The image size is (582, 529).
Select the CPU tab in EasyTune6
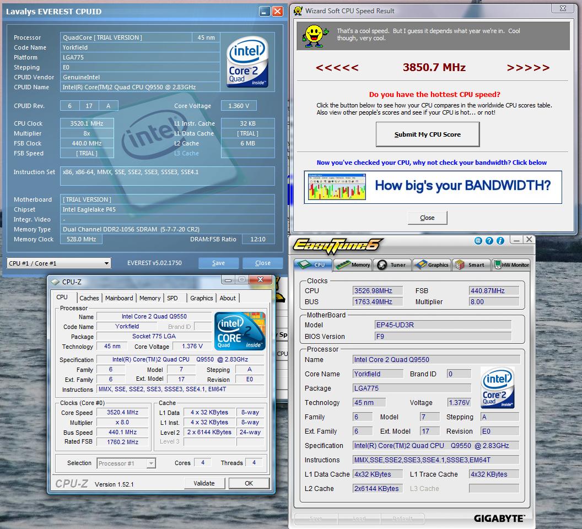312,264
